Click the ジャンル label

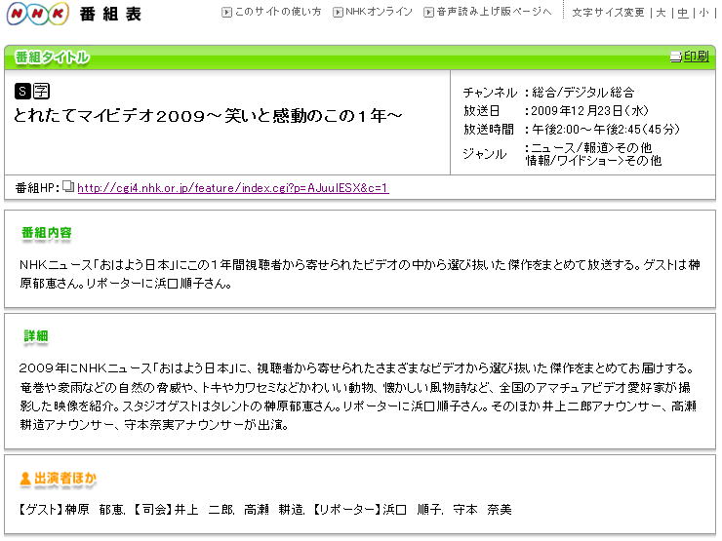(x=484, y=154)
